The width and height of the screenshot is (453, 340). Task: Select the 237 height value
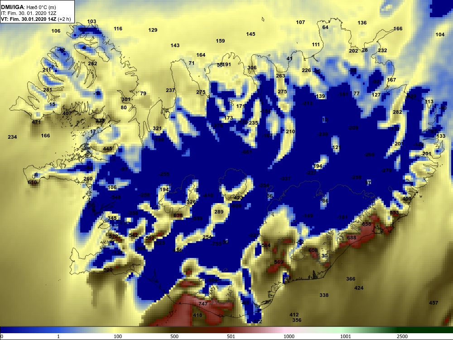click(170, 90)
